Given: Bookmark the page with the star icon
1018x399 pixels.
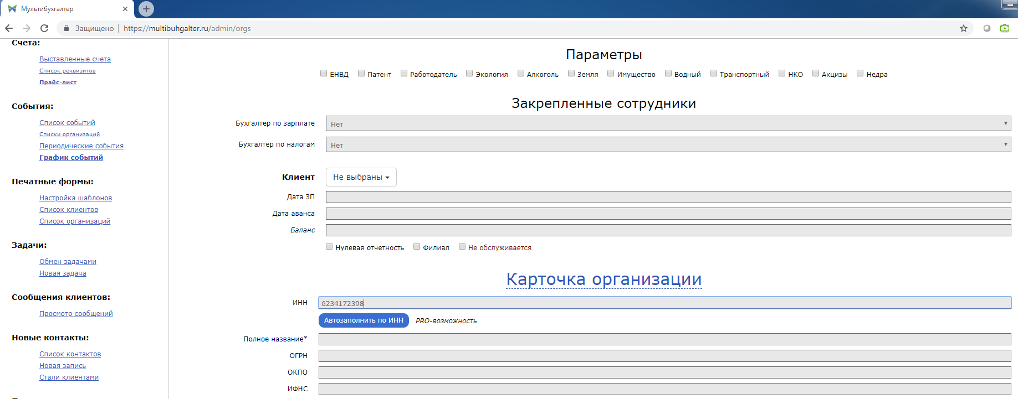Looking at the screenshot, I should (x=964, y=28).
